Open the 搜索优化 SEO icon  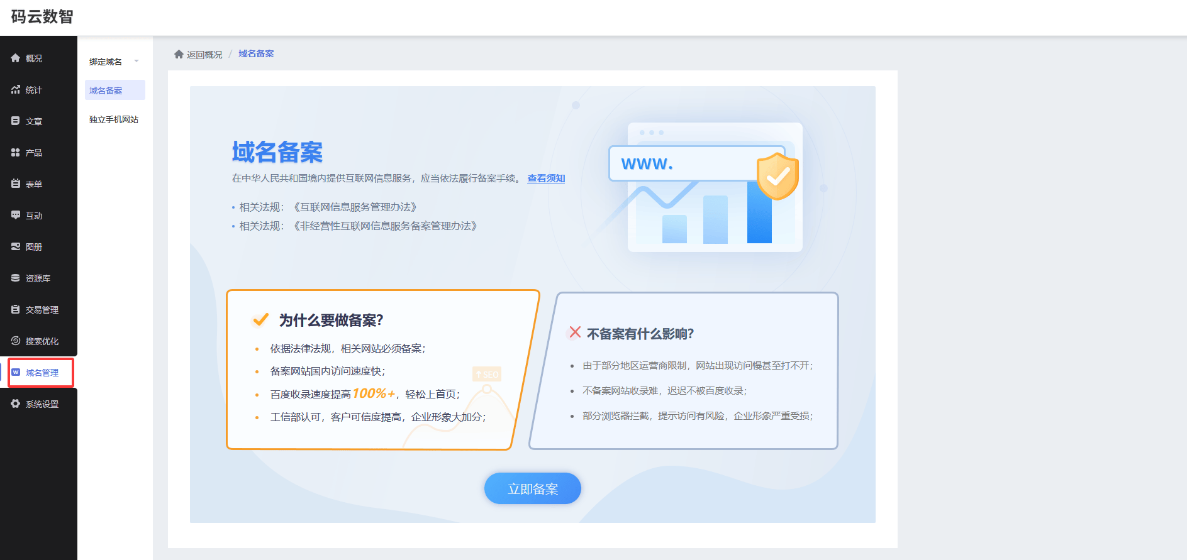tap(16, 341)
